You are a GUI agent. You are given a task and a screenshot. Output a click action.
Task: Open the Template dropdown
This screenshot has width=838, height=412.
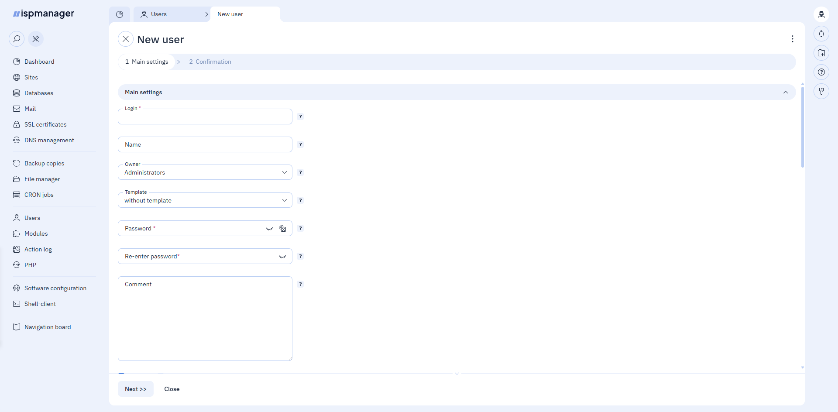pos(205,200)
